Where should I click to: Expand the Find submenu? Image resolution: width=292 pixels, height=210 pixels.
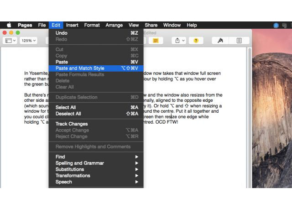(96, 157)
